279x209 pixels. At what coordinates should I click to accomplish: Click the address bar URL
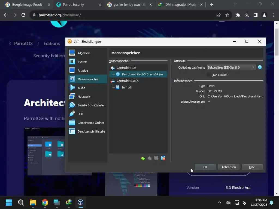coord(60,15)
